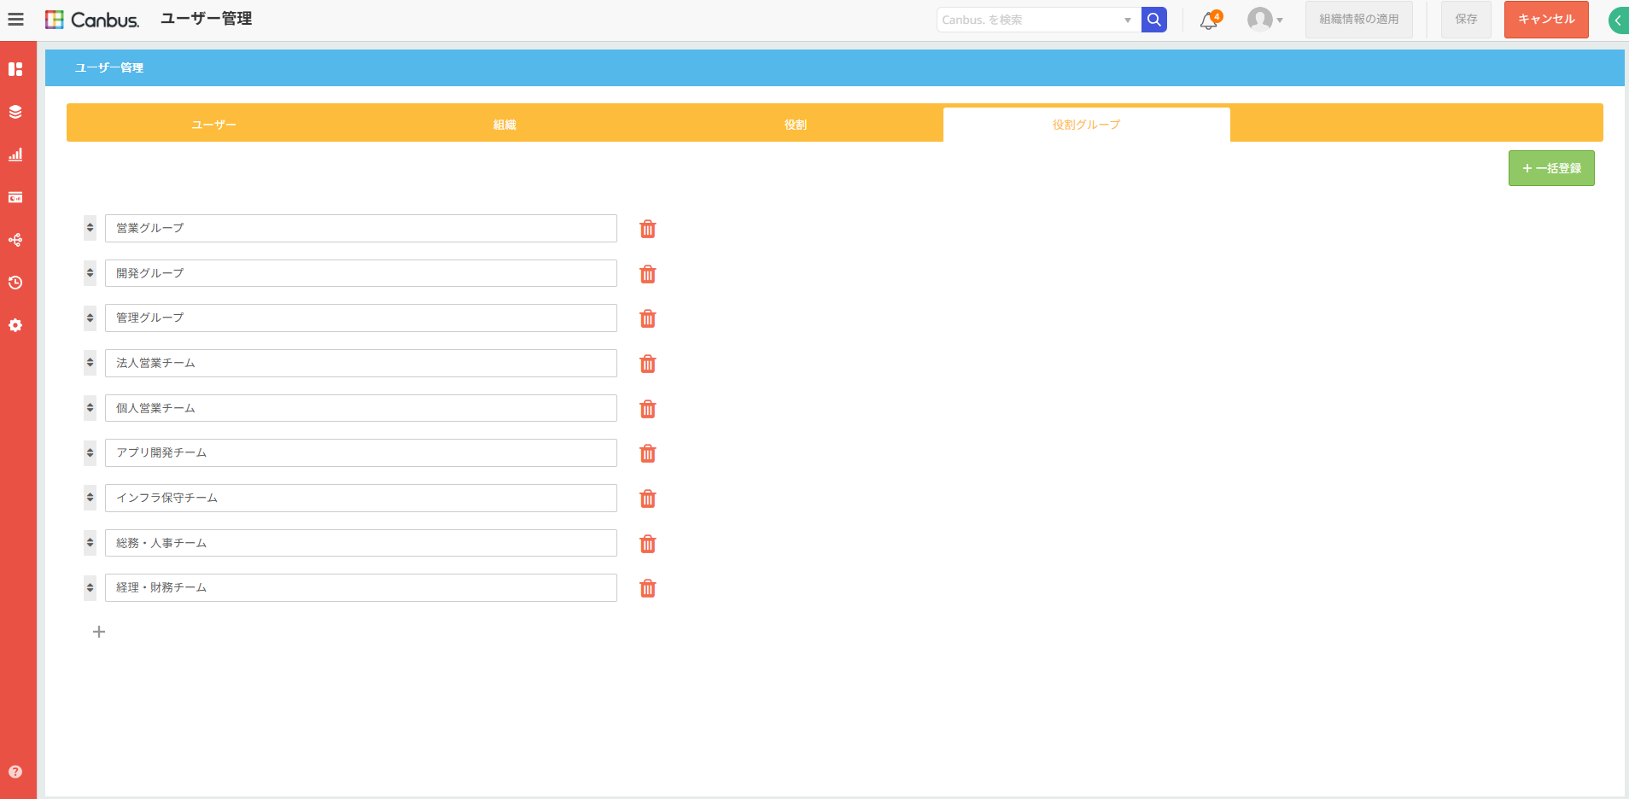Click the notification bell icon
The height and width of the screenshot is (799, 1629).
point(1208,20)
